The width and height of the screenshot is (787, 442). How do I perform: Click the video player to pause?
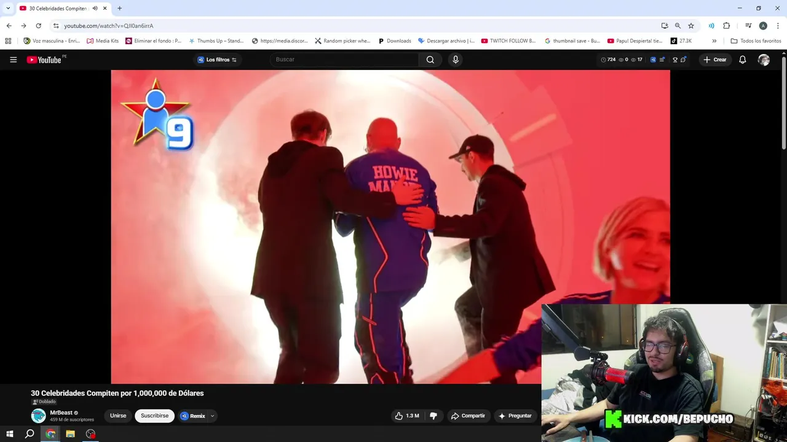[x=390, y=227]
